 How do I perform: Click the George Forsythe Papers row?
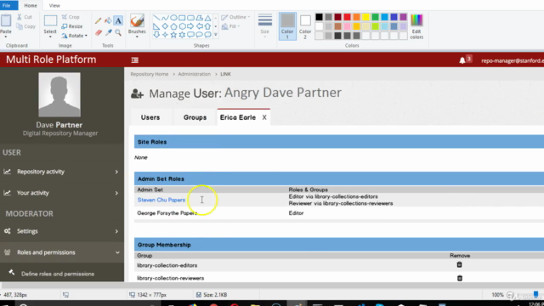point(339,213)
